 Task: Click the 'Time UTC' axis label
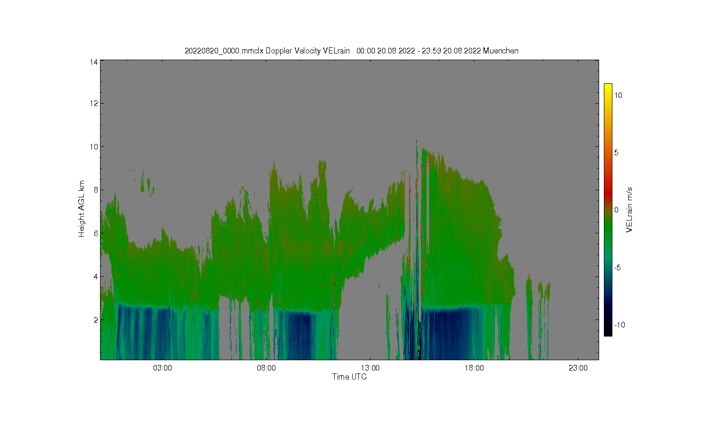click(x=349, y=377)
